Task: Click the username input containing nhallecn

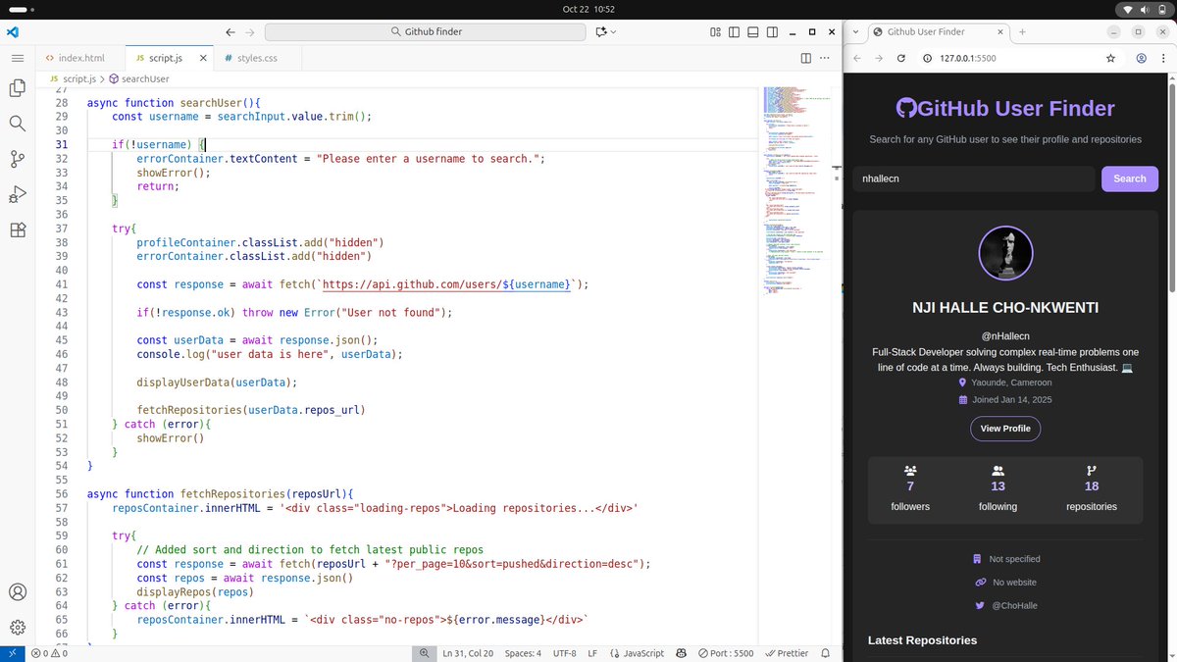Action: coord(973,178)
